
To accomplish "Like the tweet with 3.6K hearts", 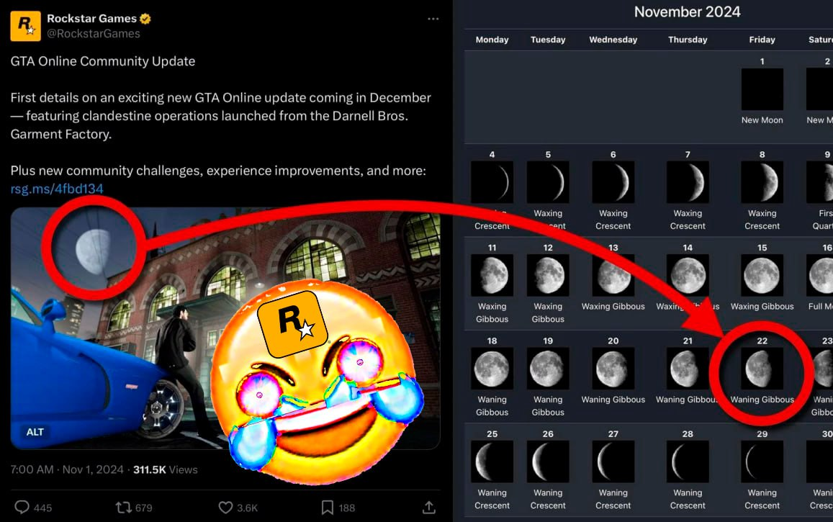I will (225, 507).
